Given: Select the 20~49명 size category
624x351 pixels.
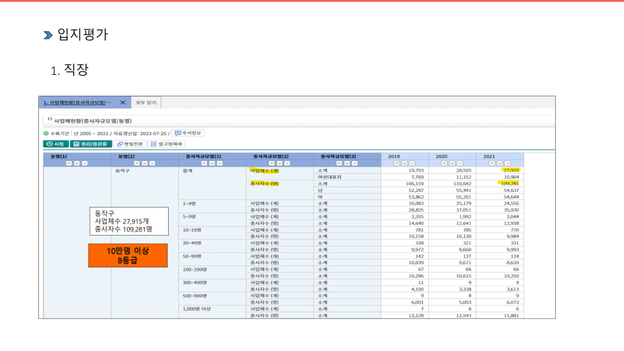Looking at the screenshot, I should click(x=192, y=243).
